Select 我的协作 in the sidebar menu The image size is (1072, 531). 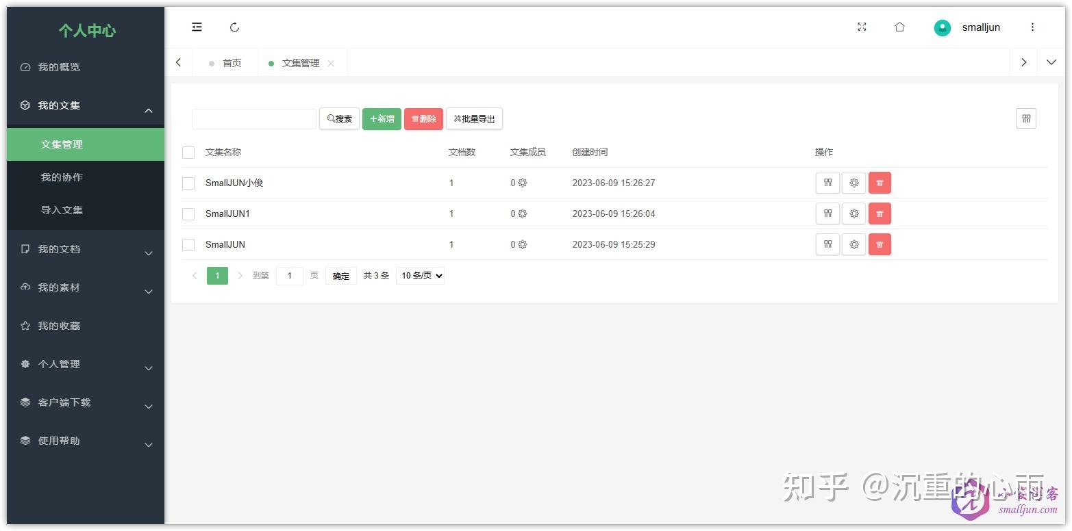tap(62, 177)
